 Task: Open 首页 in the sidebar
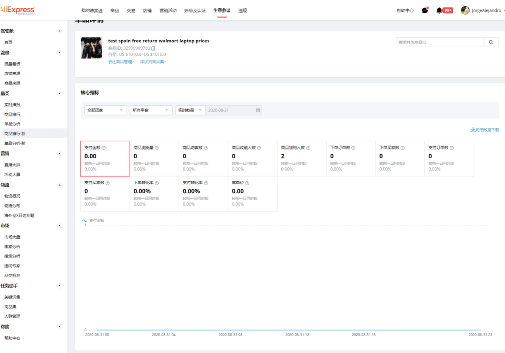[8, 42]
